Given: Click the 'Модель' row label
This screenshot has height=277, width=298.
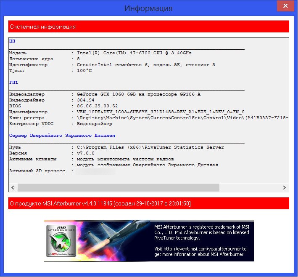Looking at the screenshot, I should [18, 53].
